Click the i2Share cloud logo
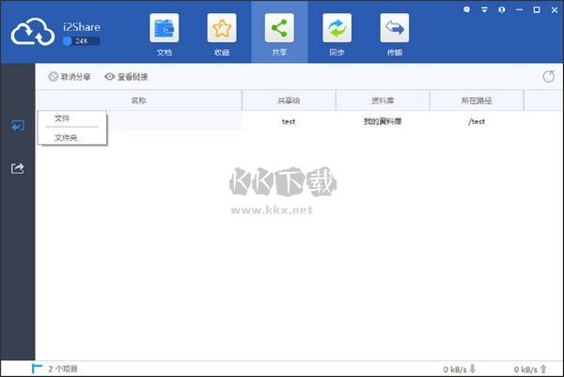Screen dimensions: 564x377 coord(34,33)
